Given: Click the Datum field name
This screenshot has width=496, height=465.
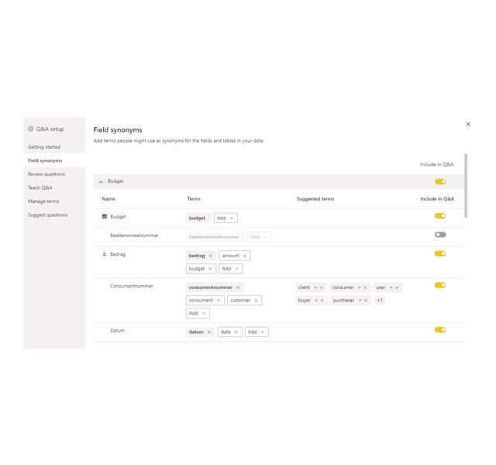Looking at the screenshot, I should click(x=117, y=331).
